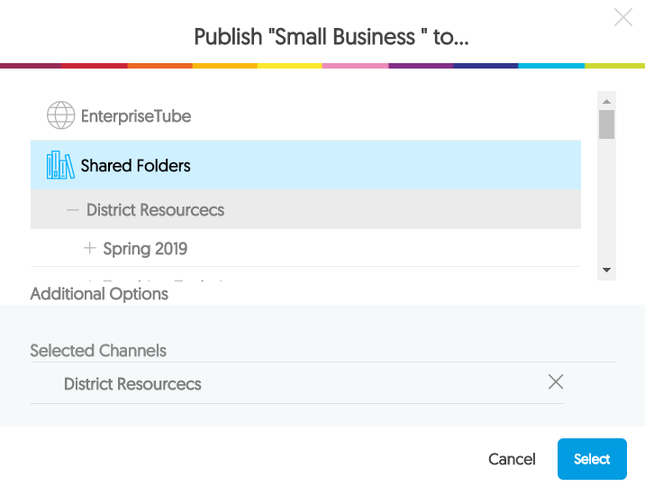
Task: Click the light blue color stripe segment
Action: click(x=550, y=66)
